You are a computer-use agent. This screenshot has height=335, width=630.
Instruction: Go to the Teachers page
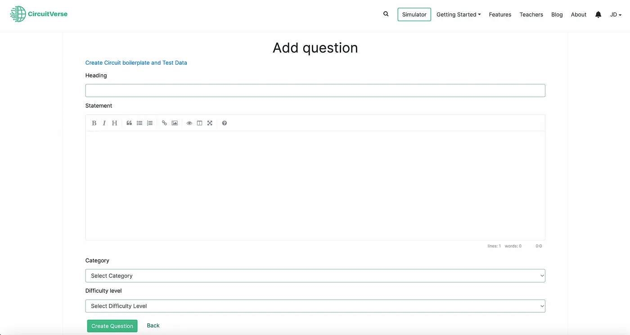coord(531,14)
